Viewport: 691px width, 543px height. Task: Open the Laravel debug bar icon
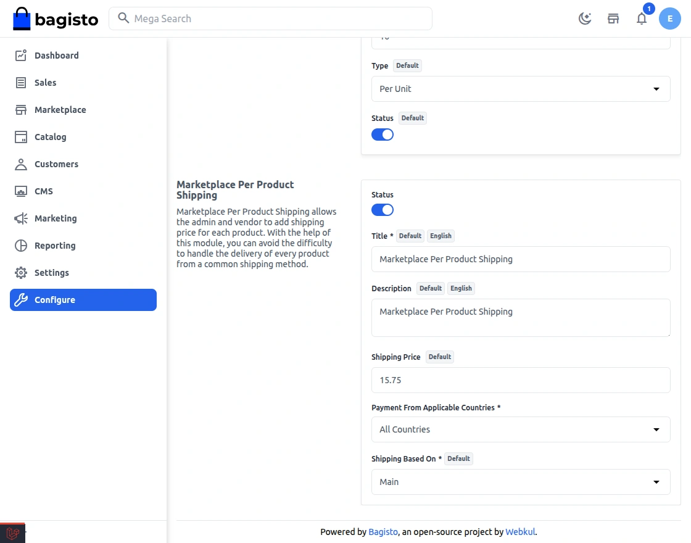[12, 533]
